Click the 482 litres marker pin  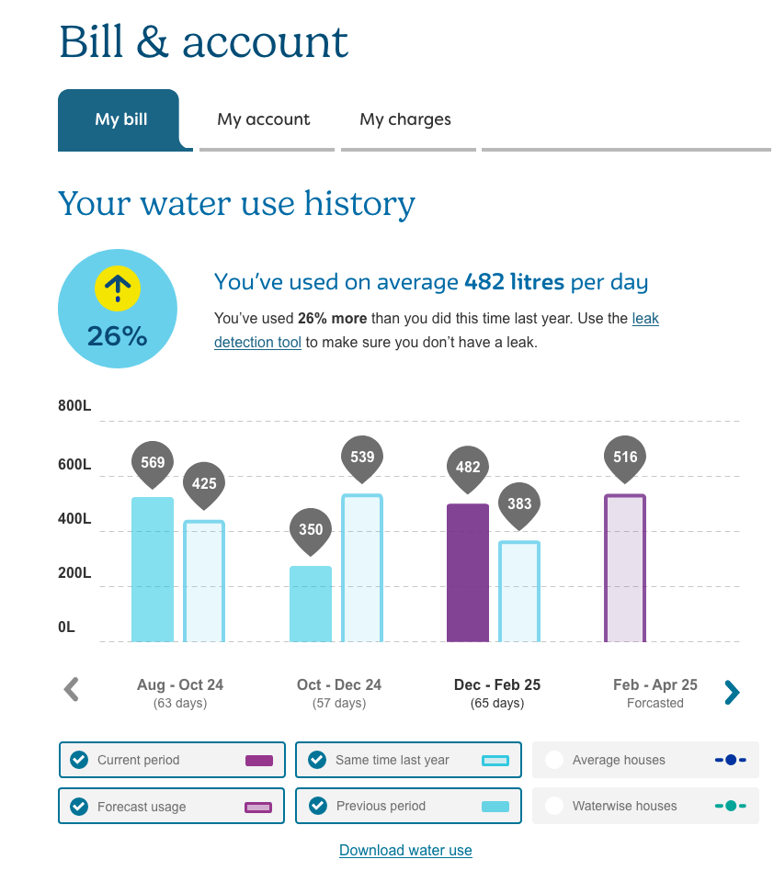point(468,468)
